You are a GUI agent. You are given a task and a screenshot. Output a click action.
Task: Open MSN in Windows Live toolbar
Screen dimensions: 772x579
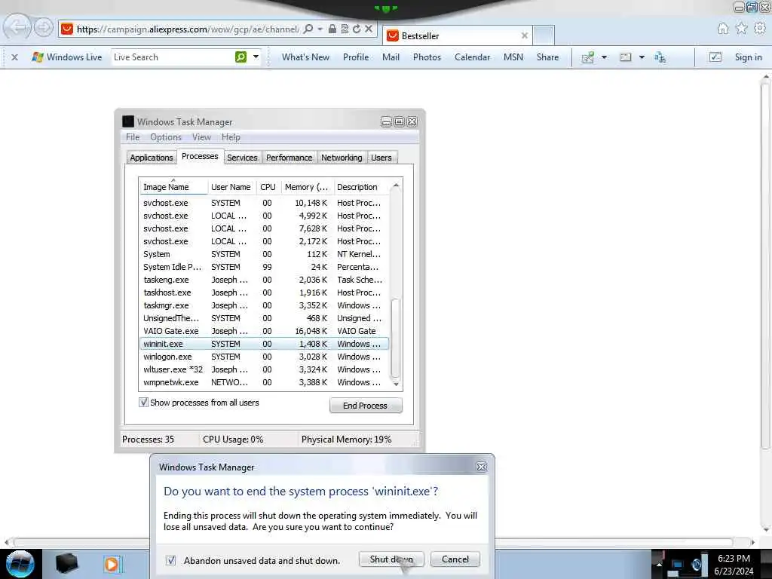pos(513,57)
